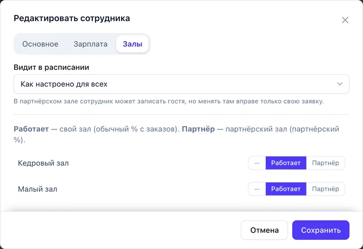Click the Отмена button
The width and height of the screenshot is (363, 249).
coord(264,230)
